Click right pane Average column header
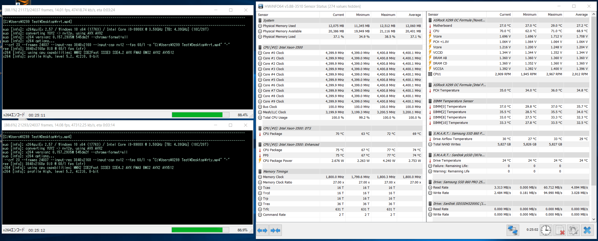The width and height of the screenshot is (598, 241). (576, 15)
